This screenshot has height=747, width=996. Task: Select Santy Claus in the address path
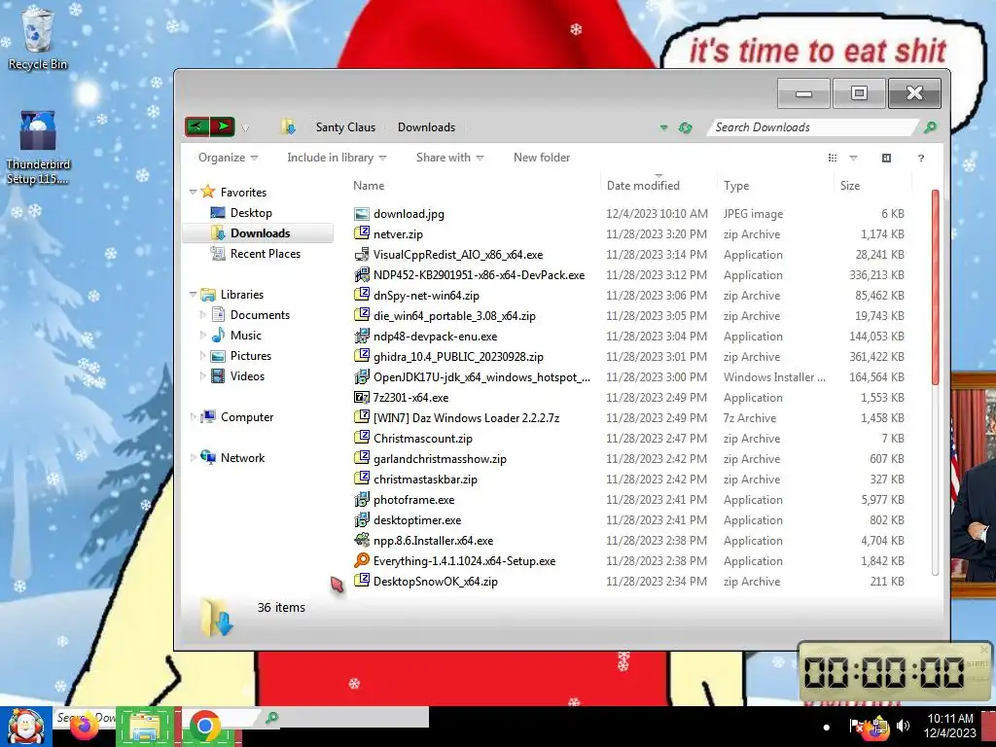(x=345, y=127)
